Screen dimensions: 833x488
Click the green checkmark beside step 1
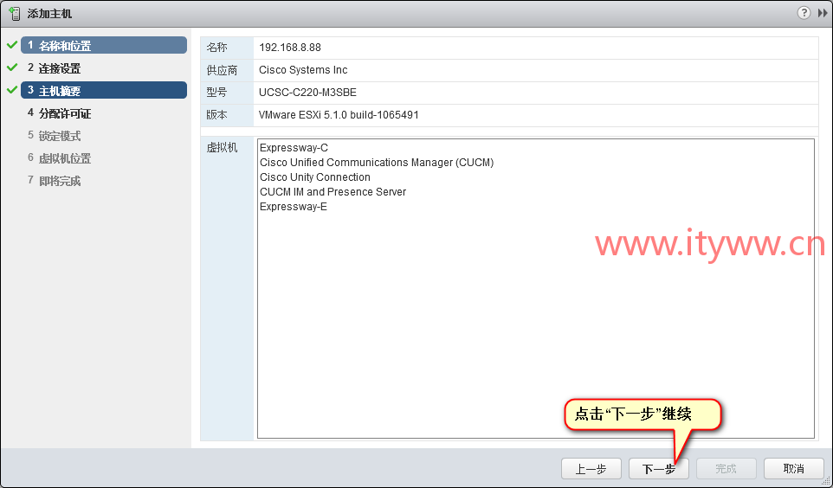tap(12, 45)
